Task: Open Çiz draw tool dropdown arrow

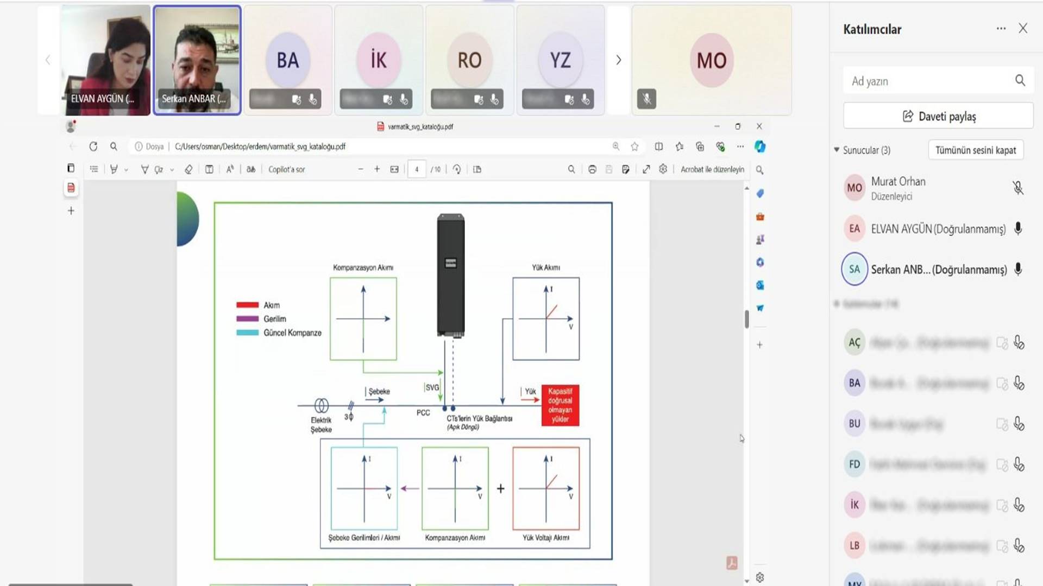Action: (x=172, y=170)
